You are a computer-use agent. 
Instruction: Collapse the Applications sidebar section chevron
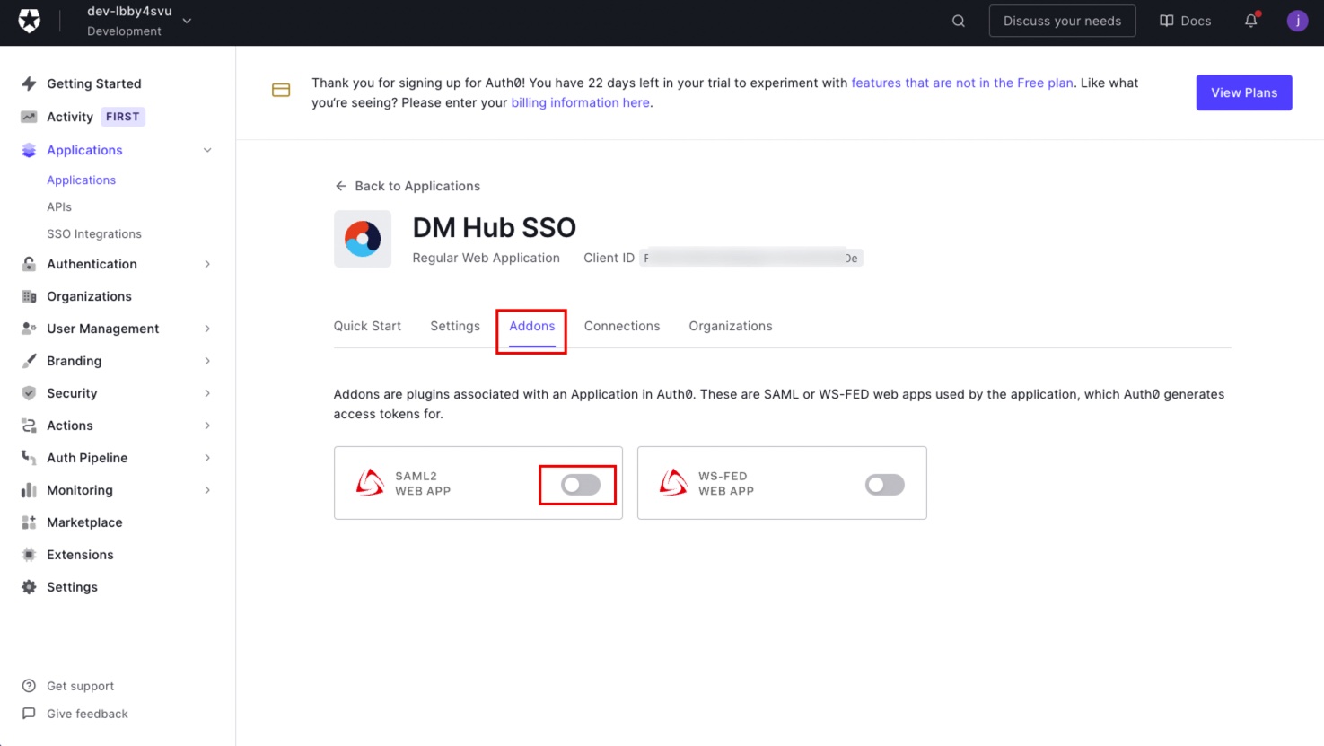[x=207, y=150]
